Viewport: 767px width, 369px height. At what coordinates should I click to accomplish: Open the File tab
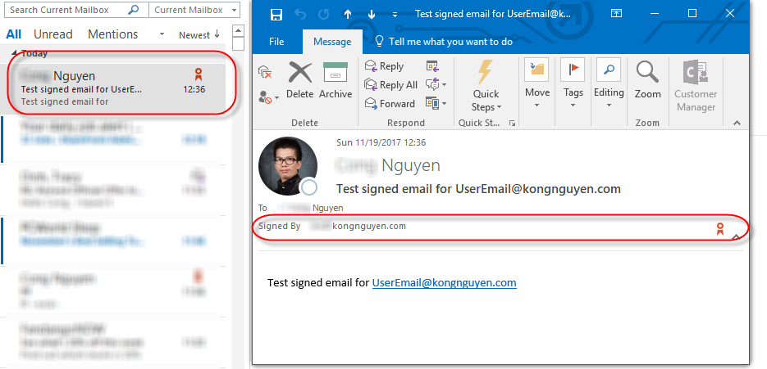coord(276,42)
